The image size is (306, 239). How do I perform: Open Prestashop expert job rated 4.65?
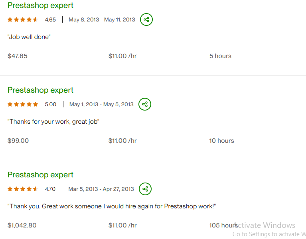click(40, 6)
